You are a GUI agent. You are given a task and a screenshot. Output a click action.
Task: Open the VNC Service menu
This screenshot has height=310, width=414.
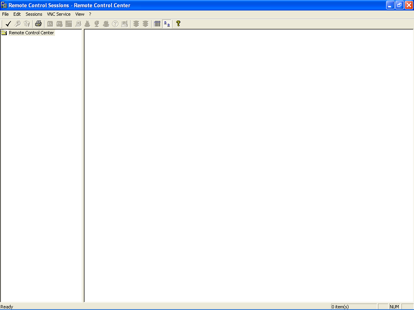tap(59, 14)
